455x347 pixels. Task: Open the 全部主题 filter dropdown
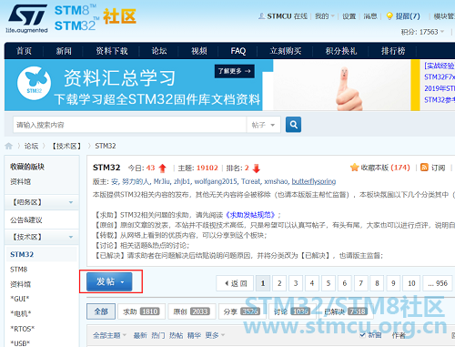point(109,335)
